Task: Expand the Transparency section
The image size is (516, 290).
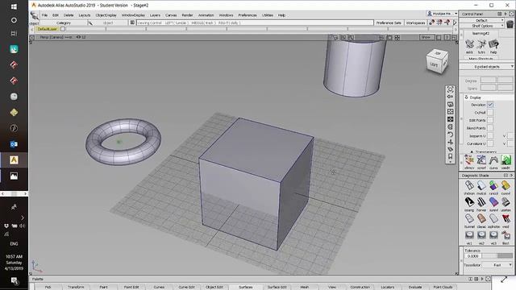Action: coord(471,152)
